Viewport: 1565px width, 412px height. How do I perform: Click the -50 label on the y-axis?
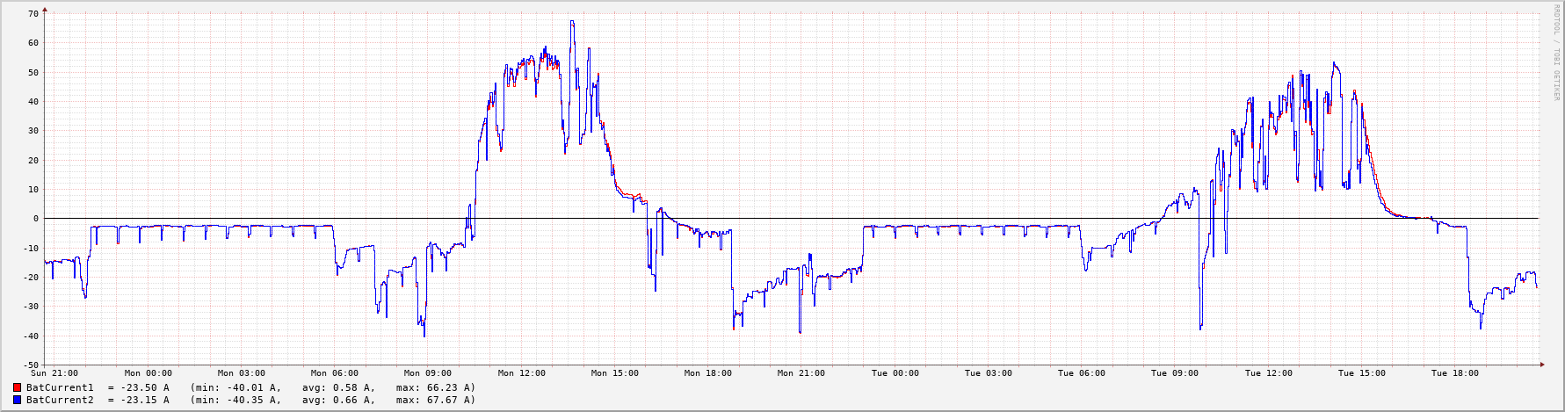pyautogui.click(x=32, y=365)
